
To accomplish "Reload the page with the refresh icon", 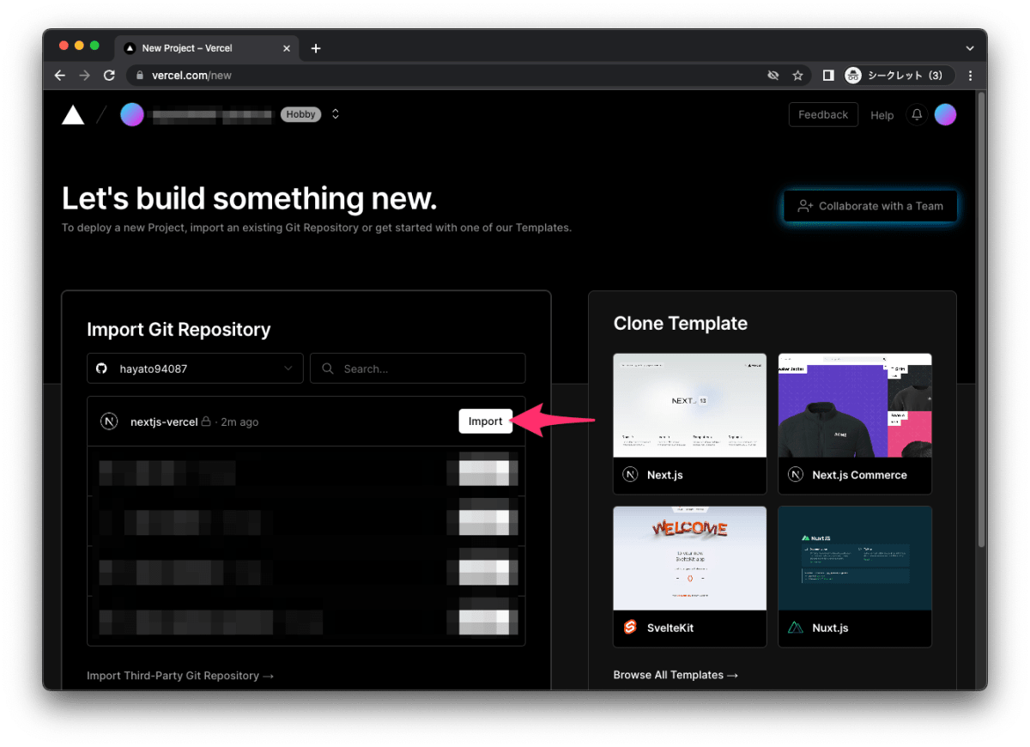I will point(109,76).
